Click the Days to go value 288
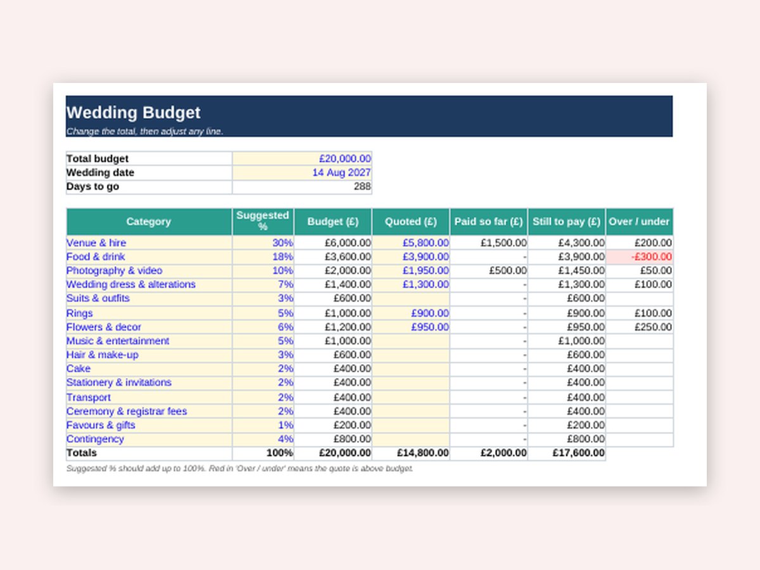The image size is (760, 570). (302, 187)
